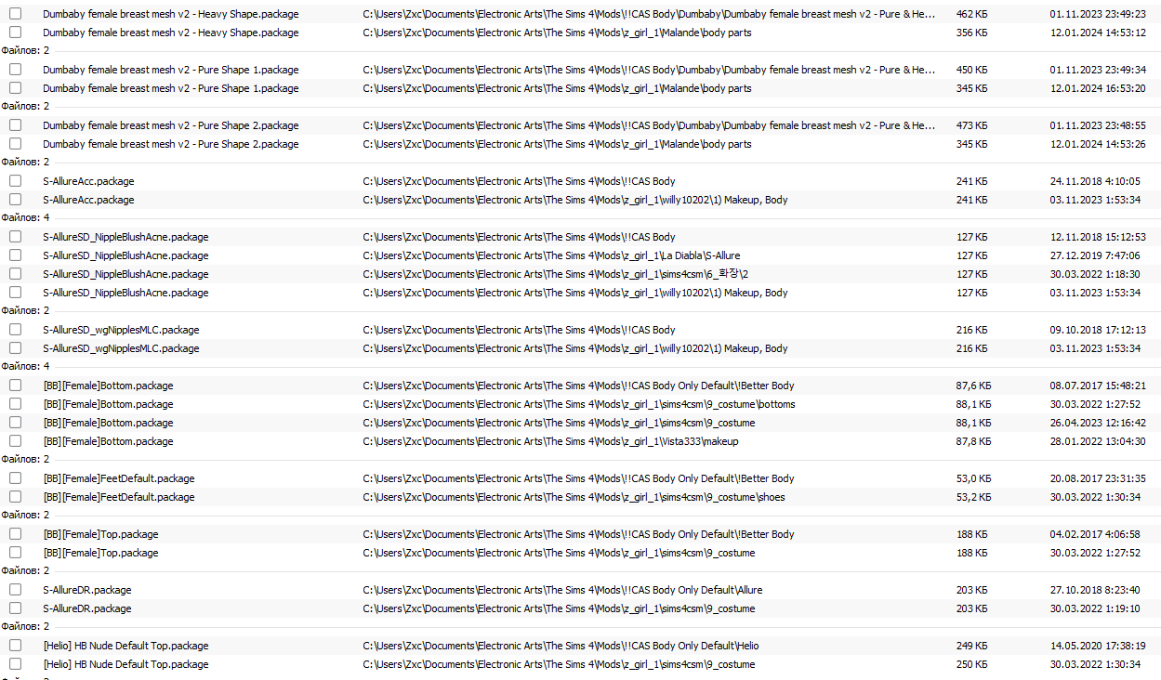Viewport: 1161px width, 680px height.
Task: Select checkbox for 450 КБ Pure Shape 1
Action: [x=15, y=70]
